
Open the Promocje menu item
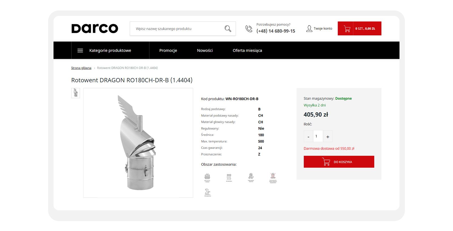[168, 50]
